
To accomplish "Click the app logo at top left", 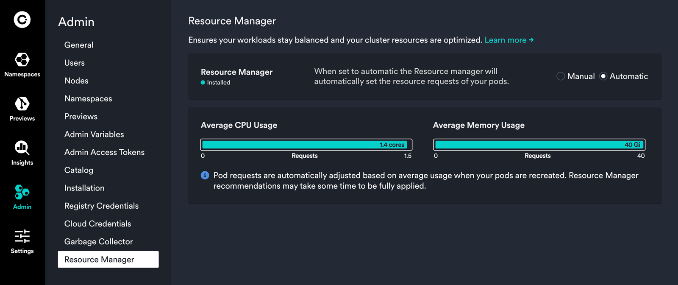I will (x=22, y=20).
